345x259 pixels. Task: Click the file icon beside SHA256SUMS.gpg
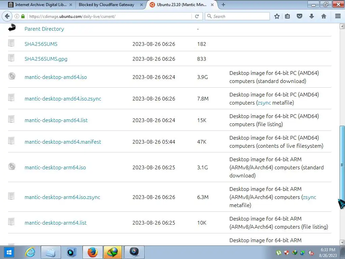click(11, 58)
